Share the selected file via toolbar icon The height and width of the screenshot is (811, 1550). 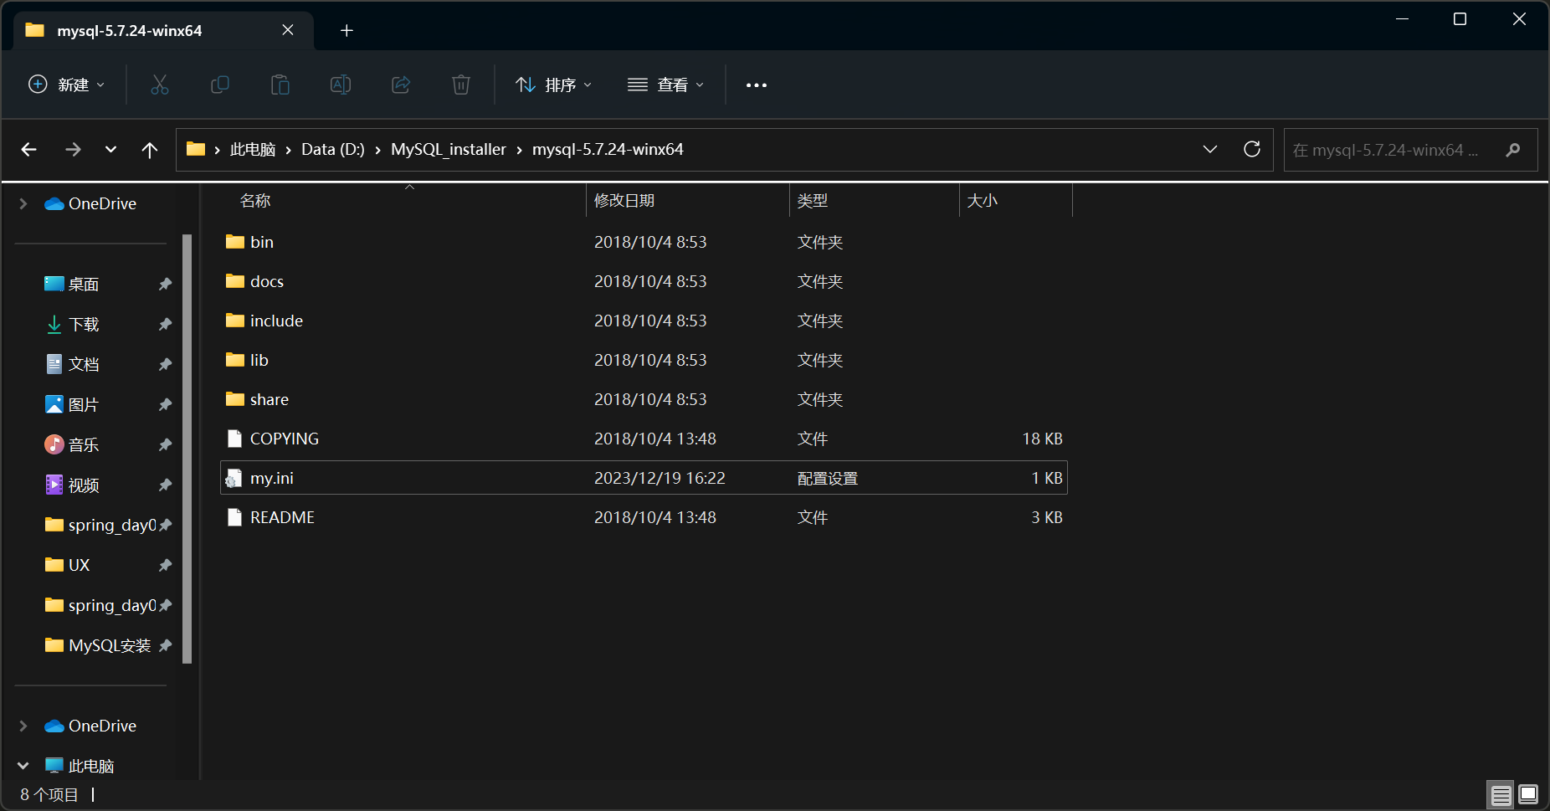coord(400,85)
